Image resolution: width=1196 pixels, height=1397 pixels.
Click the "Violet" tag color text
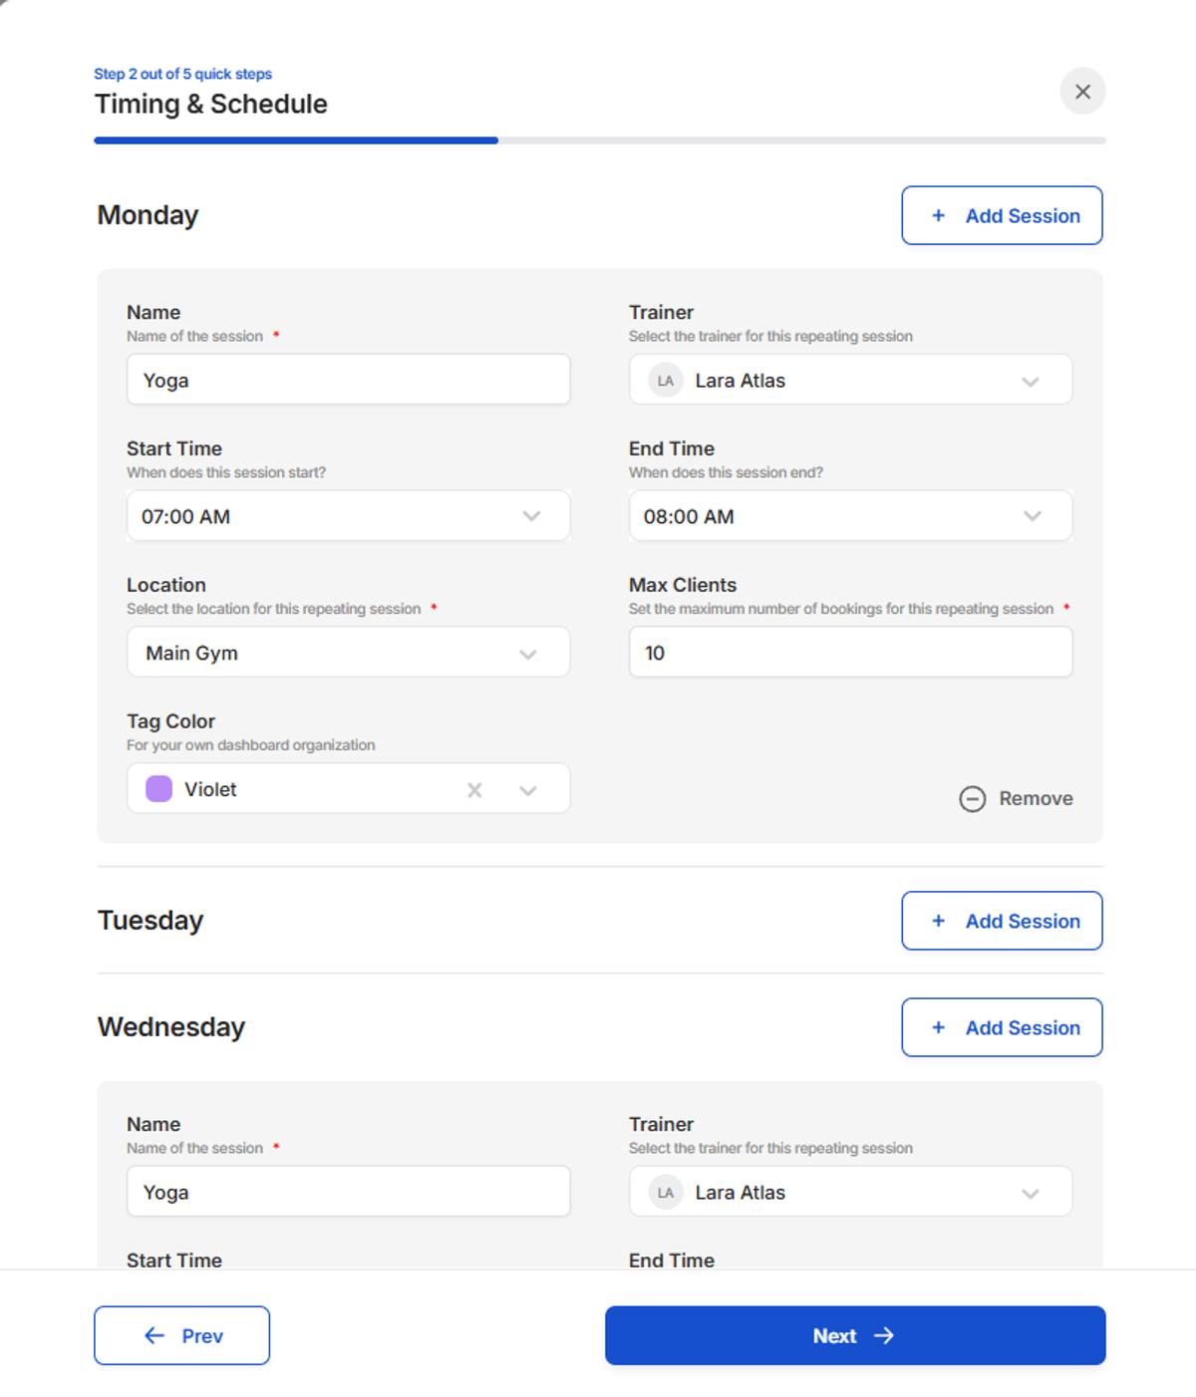point(210,789)
